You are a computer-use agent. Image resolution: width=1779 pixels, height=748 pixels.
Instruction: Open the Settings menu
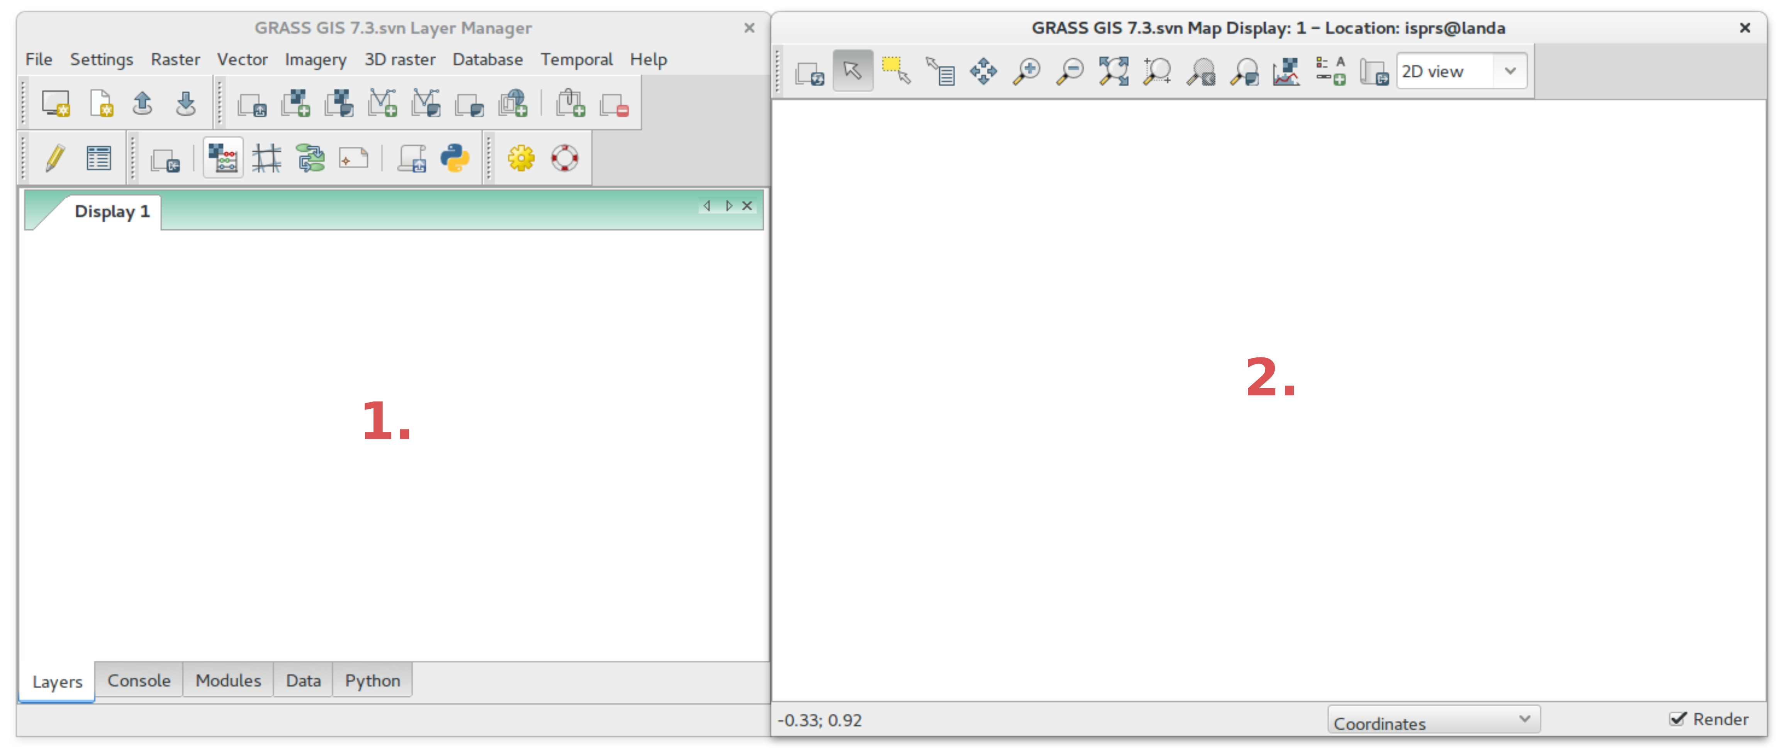coord(102,60)
